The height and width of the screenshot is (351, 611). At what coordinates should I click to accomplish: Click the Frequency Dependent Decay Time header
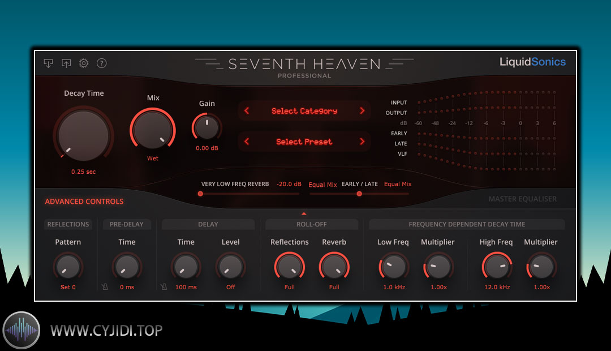[x=467, y=224]
